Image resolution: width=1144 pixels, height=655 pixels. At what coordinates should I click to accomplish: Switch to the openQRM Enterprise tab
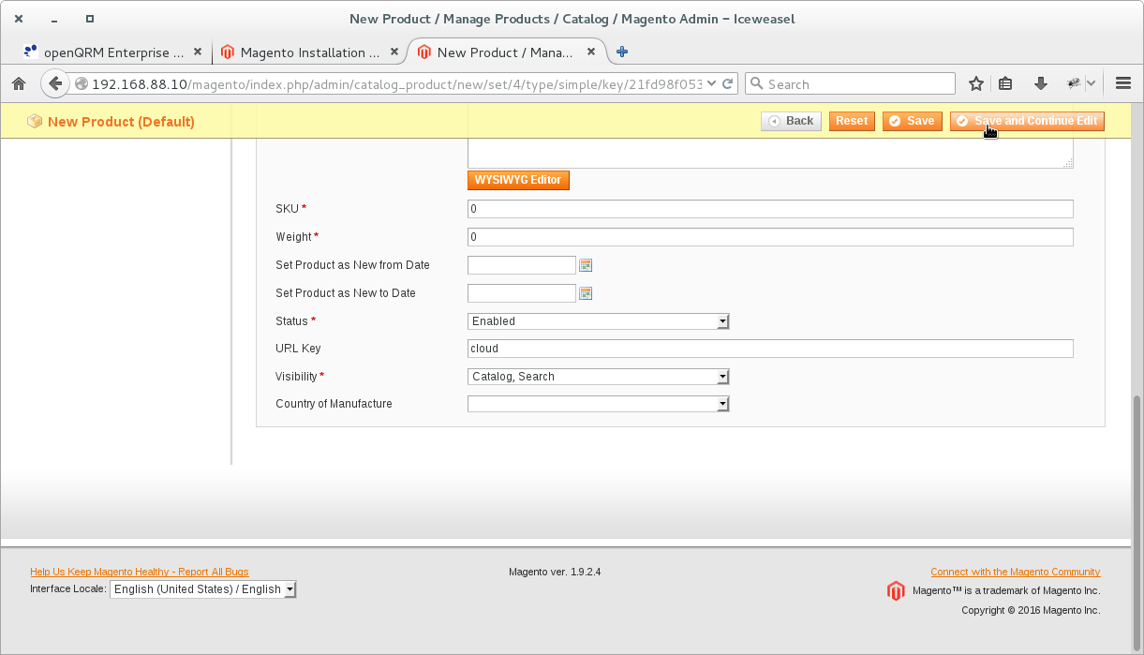pyautogui.click(x=114, y=52)
